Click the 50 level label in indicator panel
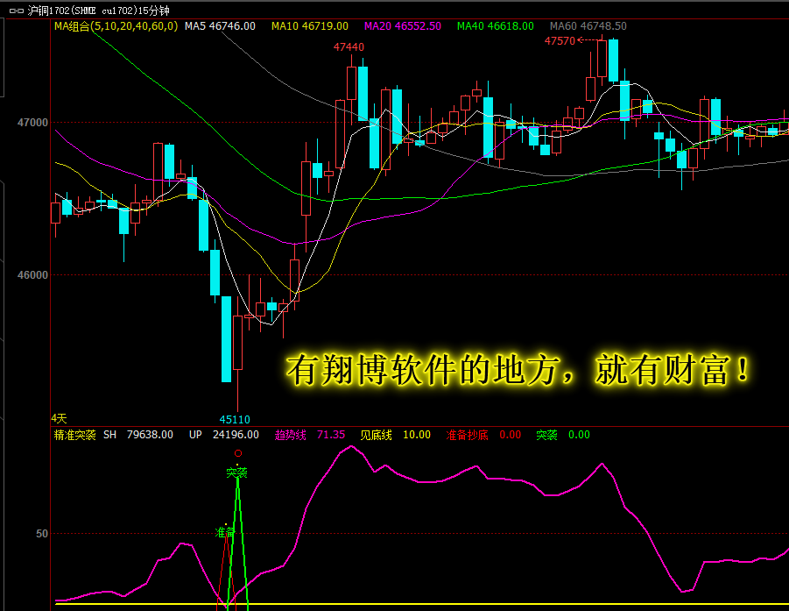789x611 pixels. click(x=42, y=534)
